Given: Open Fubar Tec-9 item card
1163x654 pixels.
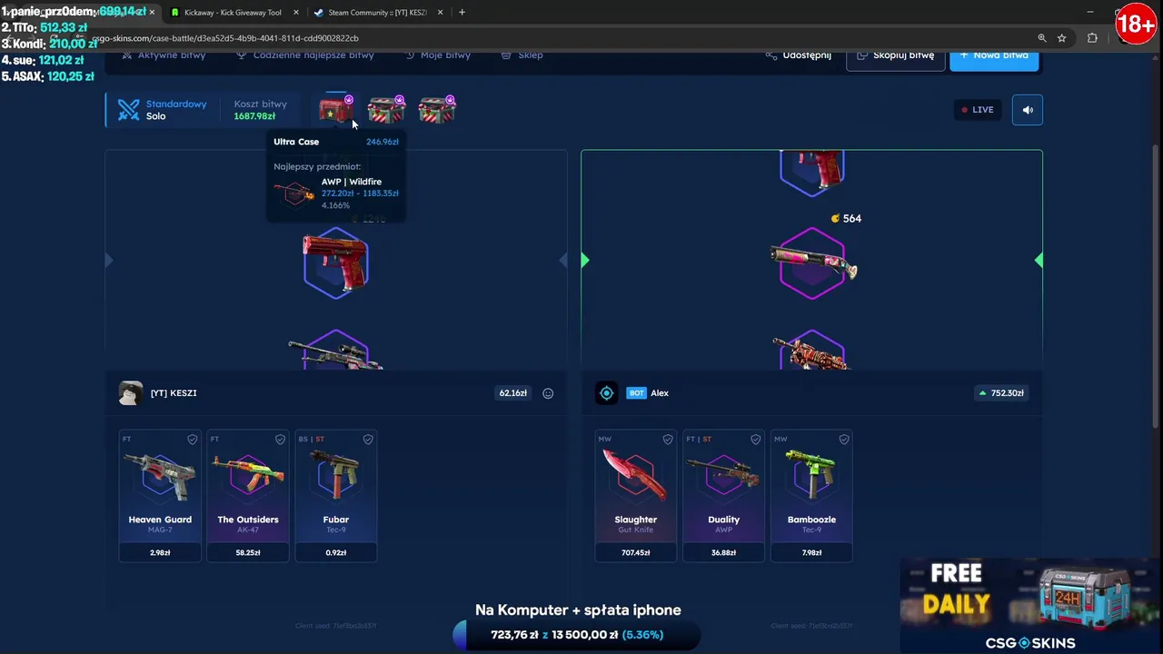Looking at the screenshot, I should (x=336, y=496).
